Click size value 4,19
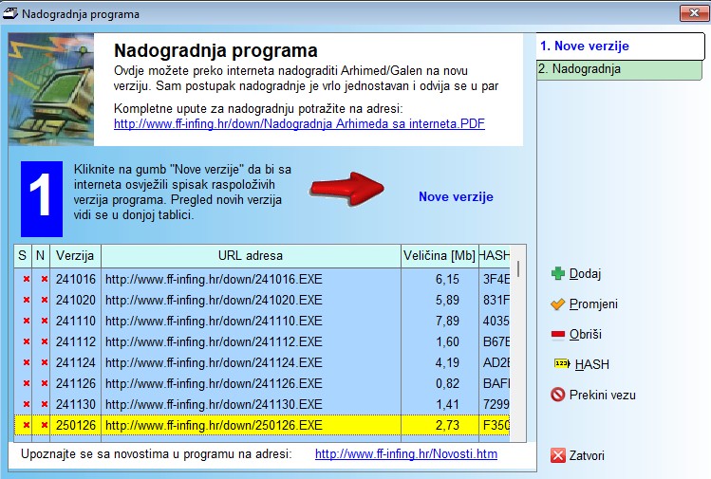Screen dimensions: 711x479 click(447, 362)
